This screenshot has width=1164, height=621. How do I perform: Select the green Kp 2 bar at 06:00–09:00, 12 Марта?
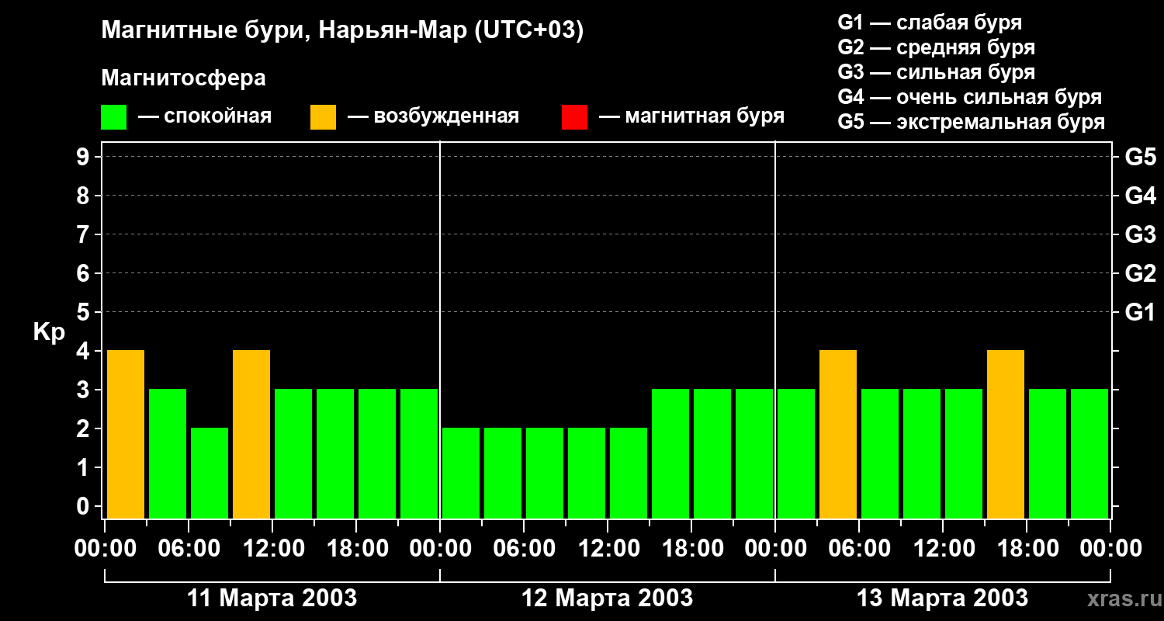click(x=545, y=473)
